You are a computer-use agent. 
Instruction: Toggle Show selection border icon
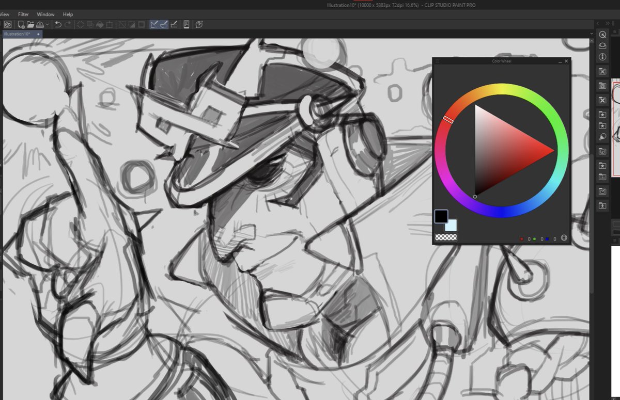coord(141,24)
